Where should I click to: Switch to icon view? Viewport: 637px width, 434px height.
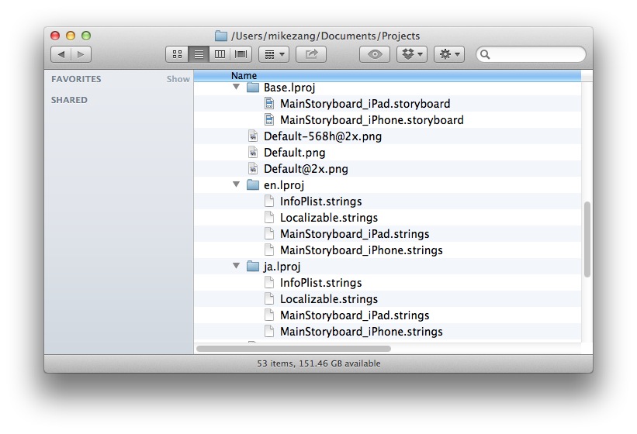(177, 54)
